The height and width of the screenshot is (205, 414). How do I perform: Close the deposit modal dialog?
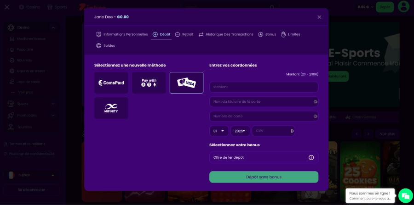click(x=319, y=17)
